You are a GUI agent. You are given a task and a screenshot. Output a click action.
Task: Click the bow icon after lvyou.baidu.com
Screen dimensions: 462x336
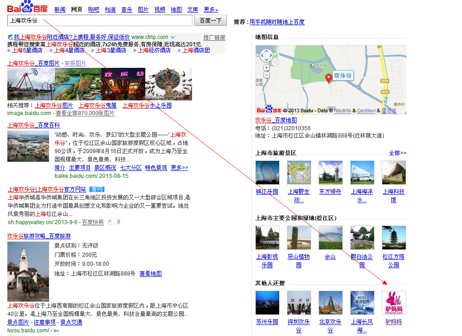56,330
